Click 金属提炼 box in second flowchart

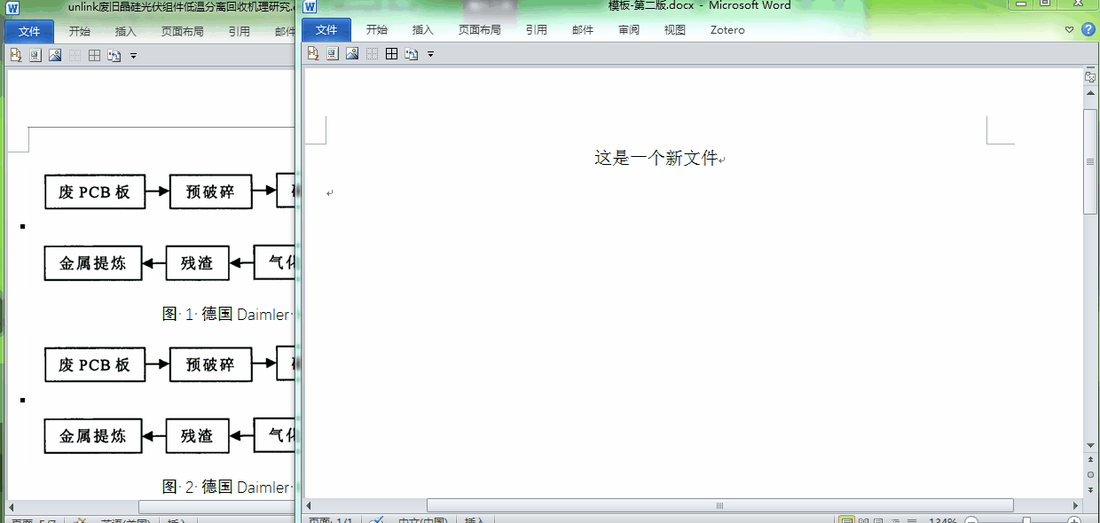pos(93,436)
